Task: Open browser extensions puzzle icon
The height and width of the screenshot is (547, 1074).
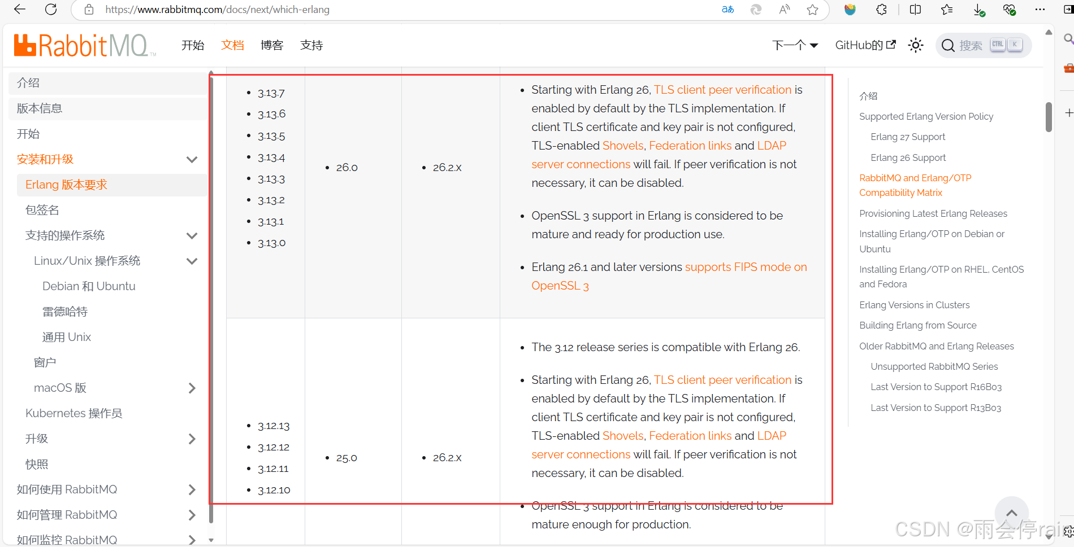Action: pos(882,10)
